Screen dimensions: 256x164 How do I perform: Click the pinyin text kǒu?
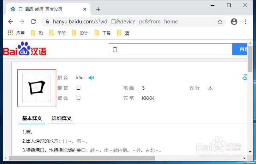point(80,78)
